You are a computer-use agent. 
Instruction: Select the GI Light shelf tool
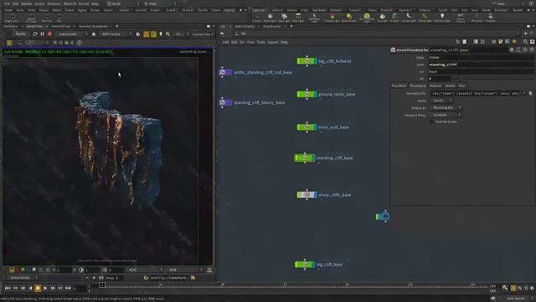coord(394,18)
